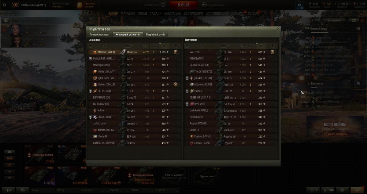367x194 pixels.
Task: Switch to Личный результат tab
Action: (x=99, y=34)
